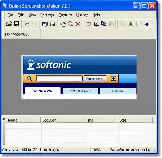Click the 100% zoom status field

pyautogui.click(x=99, y=150)
